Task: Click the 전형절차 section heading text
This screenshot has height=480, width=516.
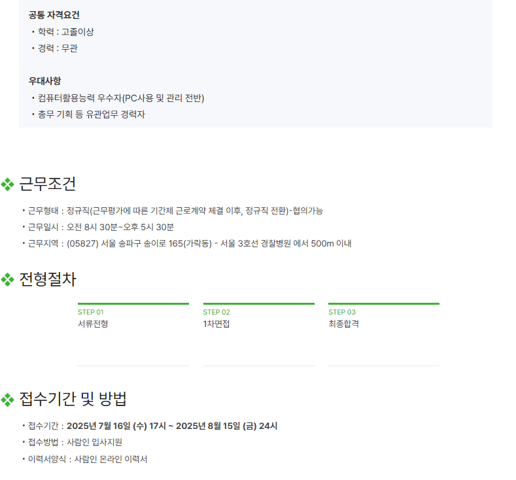Action: click(x=48, y=280)
